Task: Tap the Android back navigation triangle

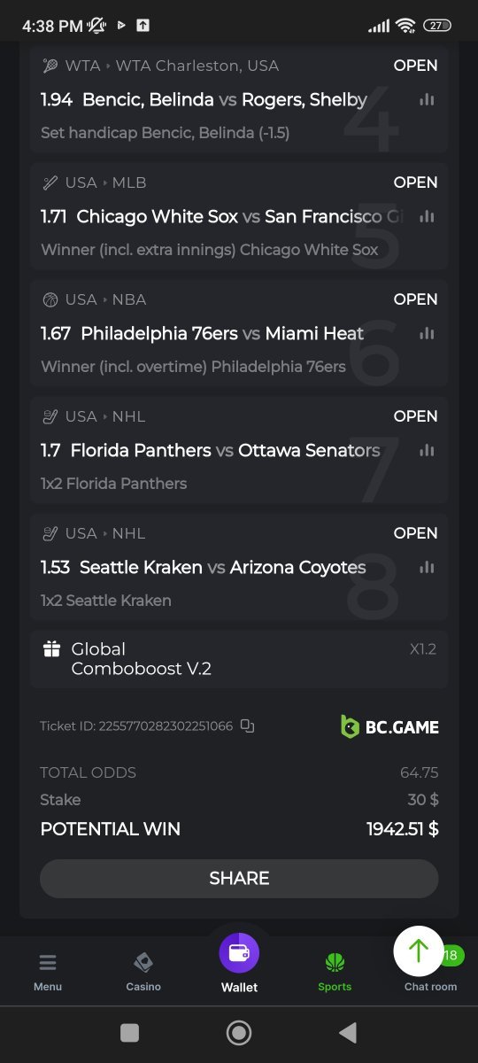Action: 348,1033
